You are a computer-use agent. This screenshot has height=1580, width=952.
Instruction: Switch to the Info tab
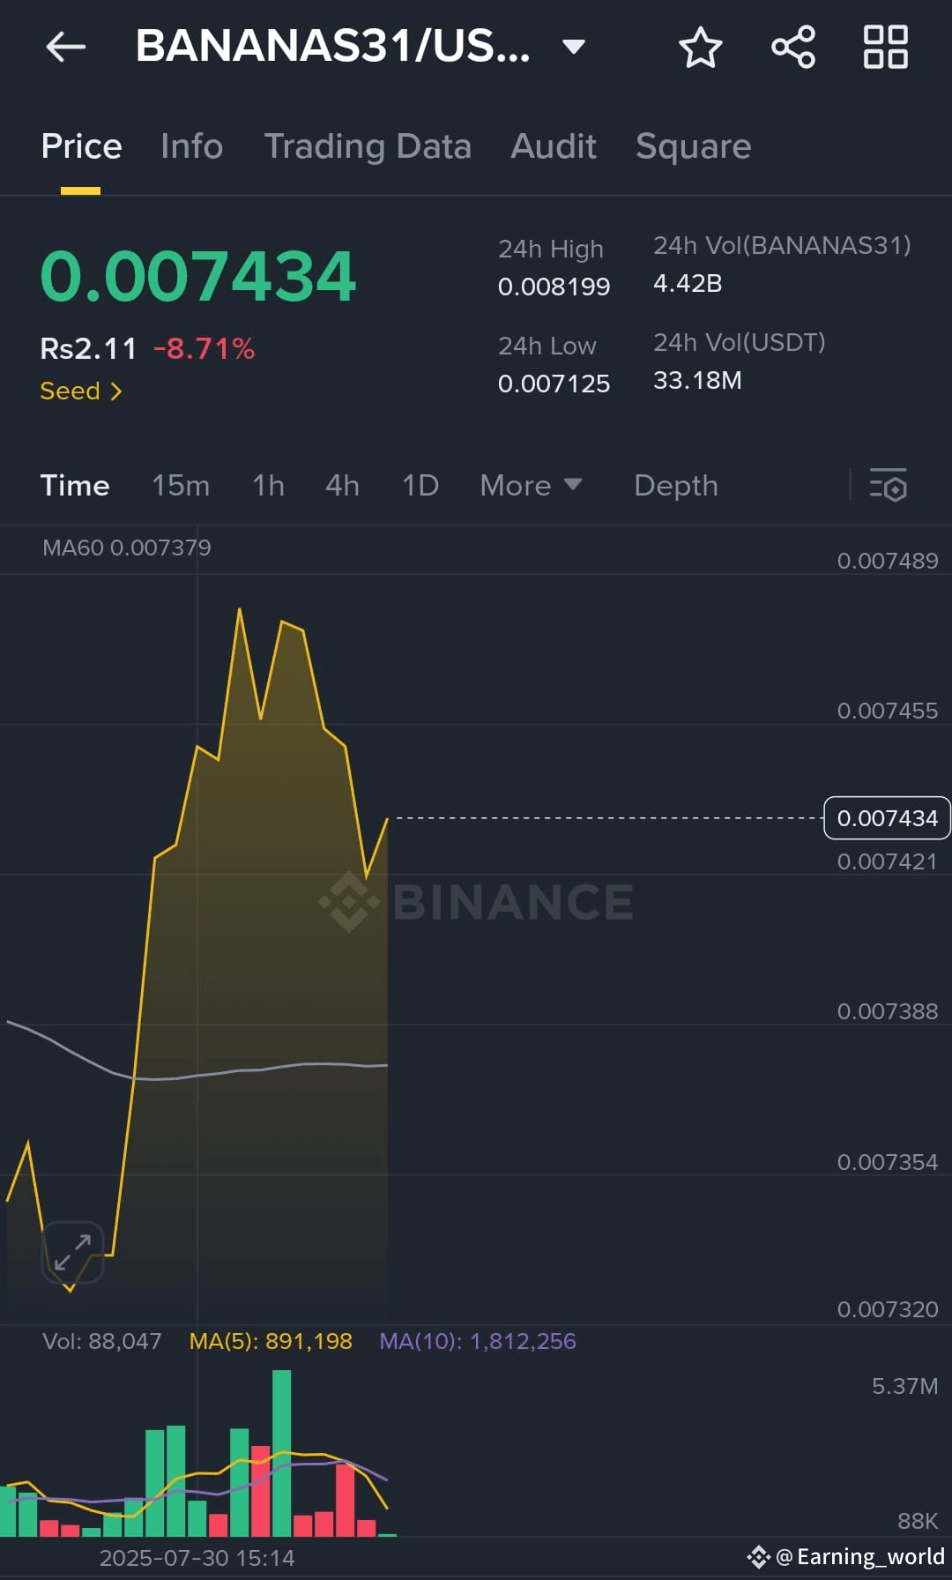[x=192, y=146]
